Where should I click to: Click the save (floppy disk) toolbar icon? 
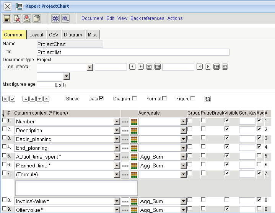7,18
